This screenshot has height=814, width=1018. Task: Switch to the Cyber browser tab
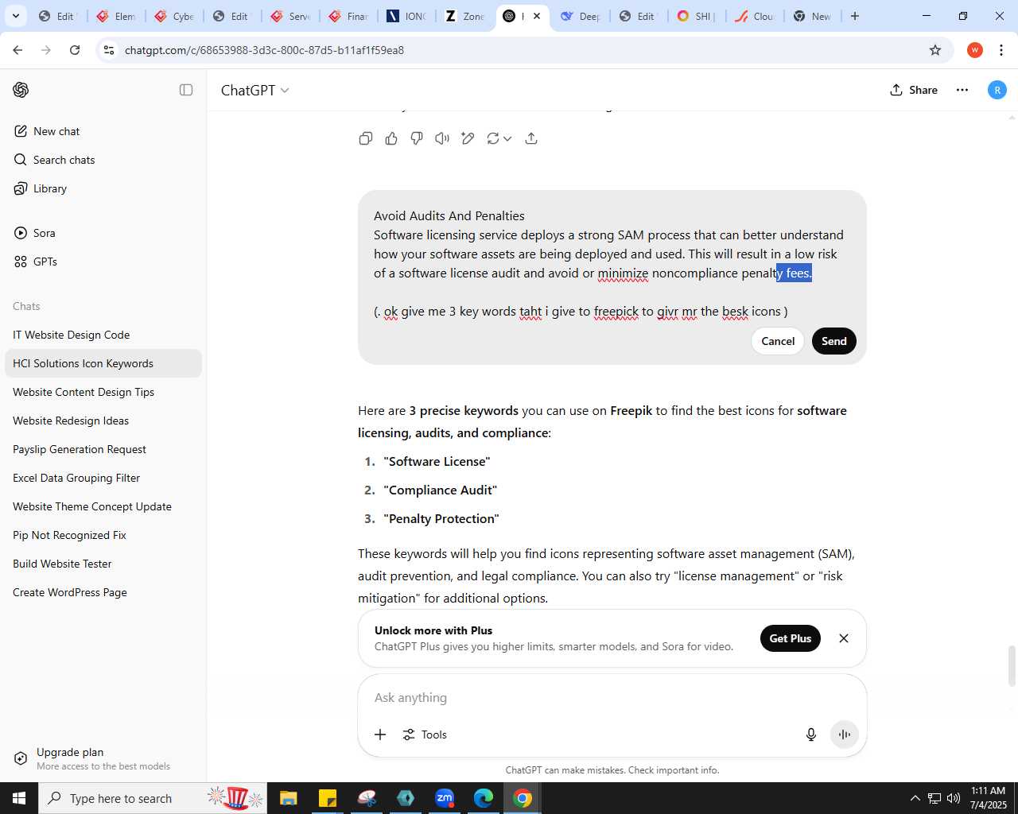tap(175, 16)
